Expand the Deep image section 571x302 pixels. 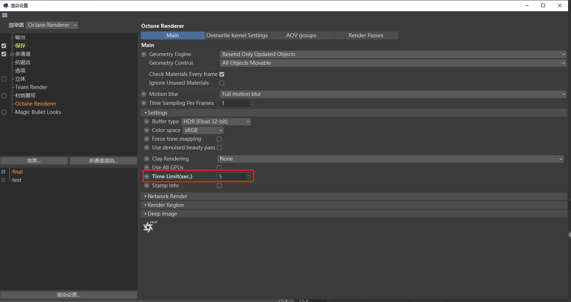pyautogui.click(x=354, y=214)
